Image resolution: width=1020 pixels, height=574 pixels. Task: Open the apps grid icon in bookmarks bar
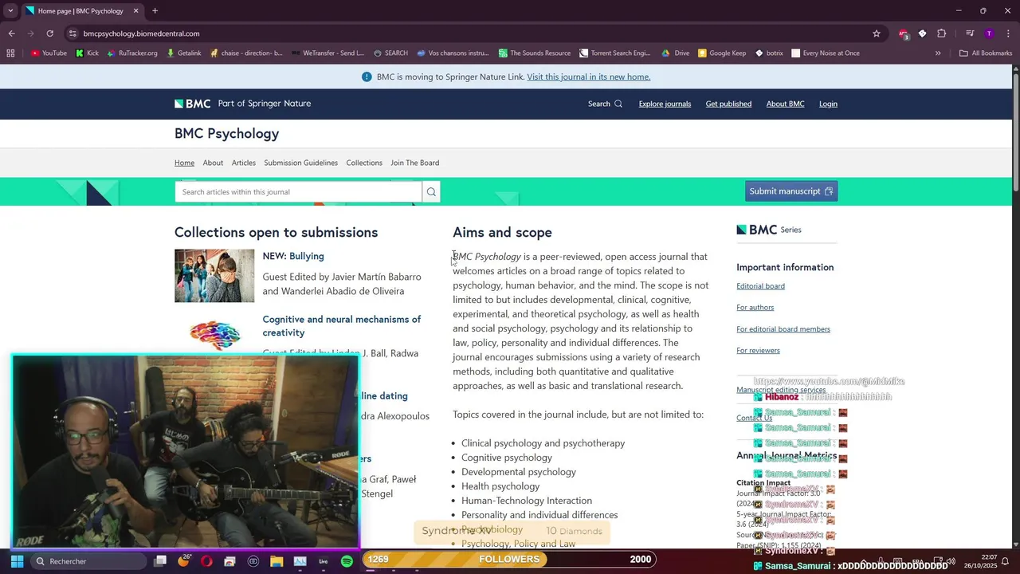(x=10, y=53)
